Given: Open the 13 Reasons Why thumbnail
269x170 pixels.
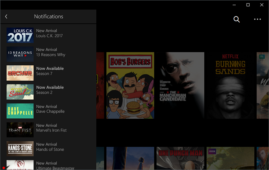Looking at the screenshot, I should click(20, 54).
